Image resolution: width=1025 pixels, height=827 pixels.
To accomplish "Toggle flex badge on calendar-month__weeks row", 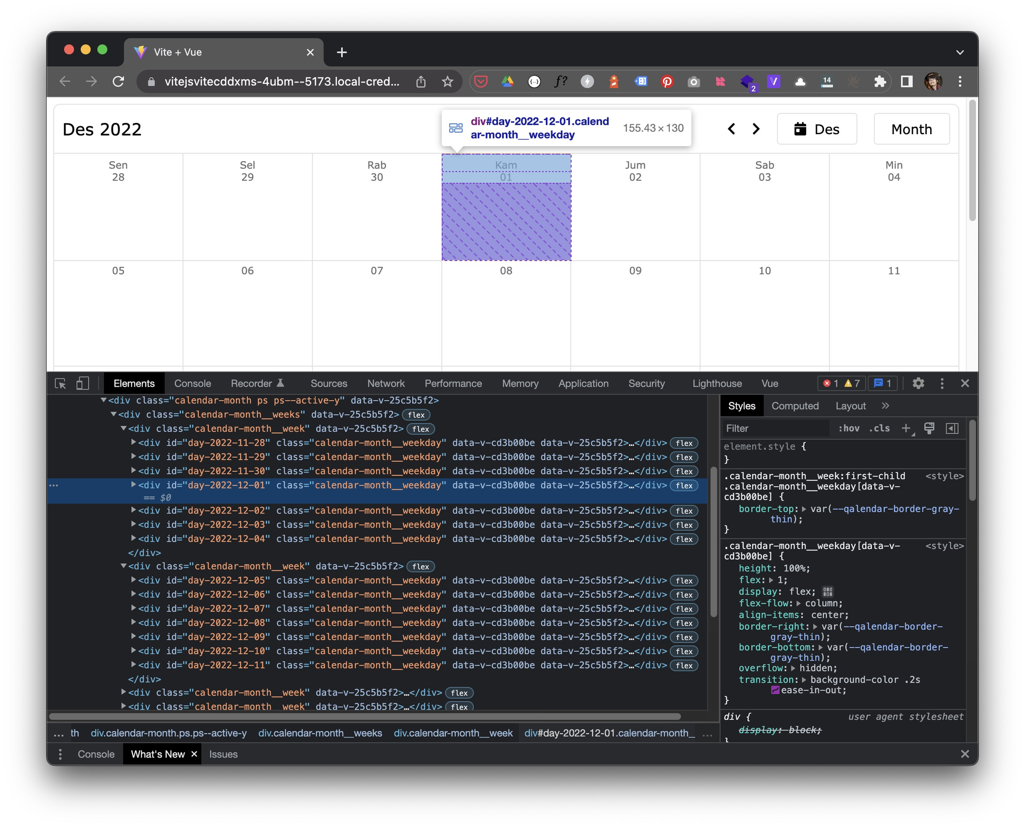I will (x=416, y=415).
